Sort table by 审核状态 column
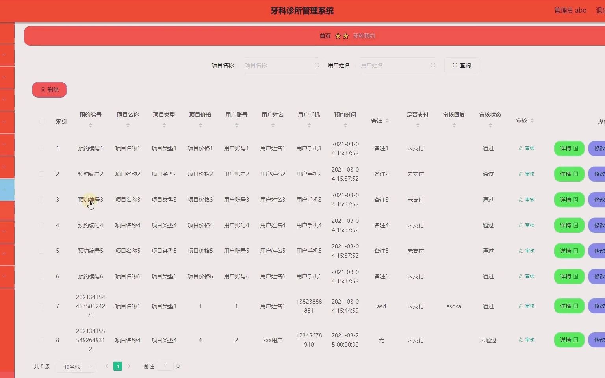Screen dimensions: 605x378 (490, 125)
